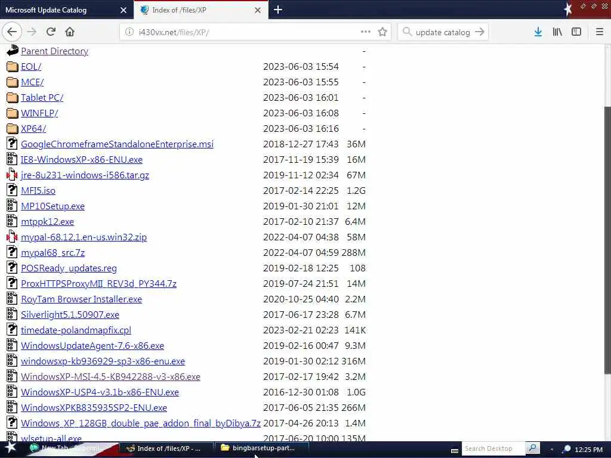Download IE8-WindowsXP-x86-ENU.exe
This screenshot has width=611, height=458.
[82, 160]
